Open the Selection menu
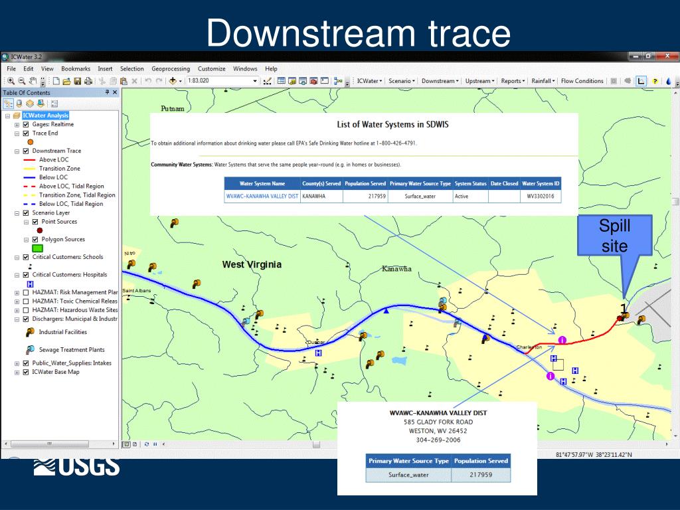680x510 pixels. click(132, 69)
